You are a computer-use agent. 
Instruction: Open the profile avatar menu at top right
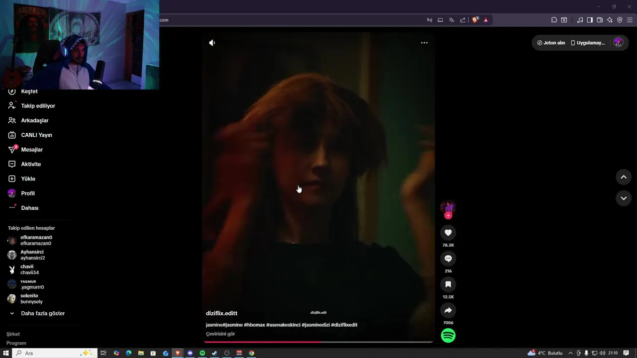tap(618, 43)
